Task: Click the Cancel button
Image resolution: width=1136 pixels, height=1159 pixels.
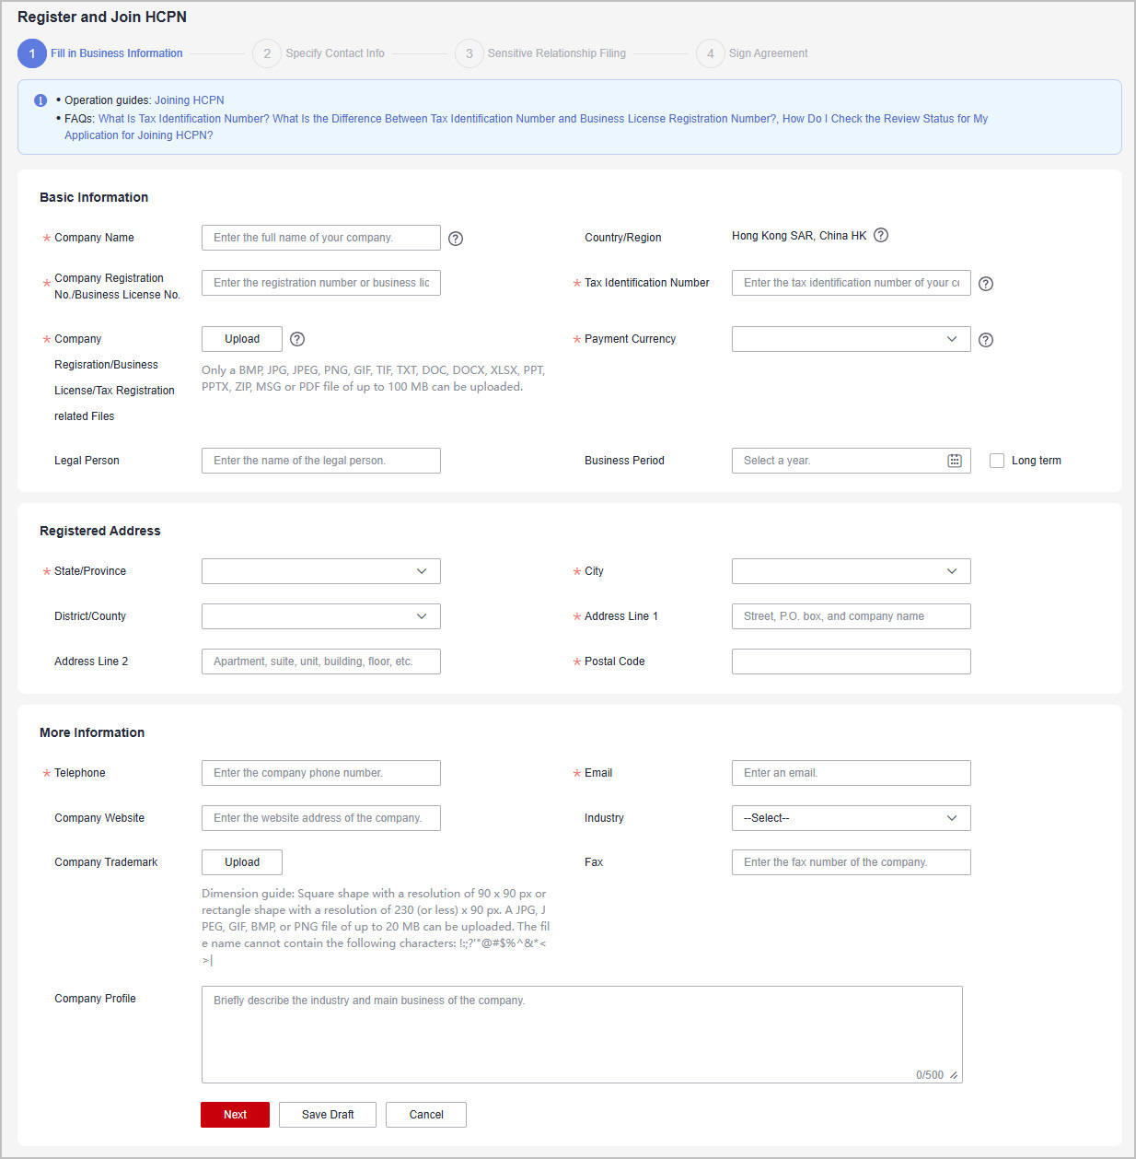Action: tap(426, 1115)
